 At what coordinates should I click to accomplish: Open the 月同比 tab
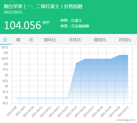tap(125, 40)
